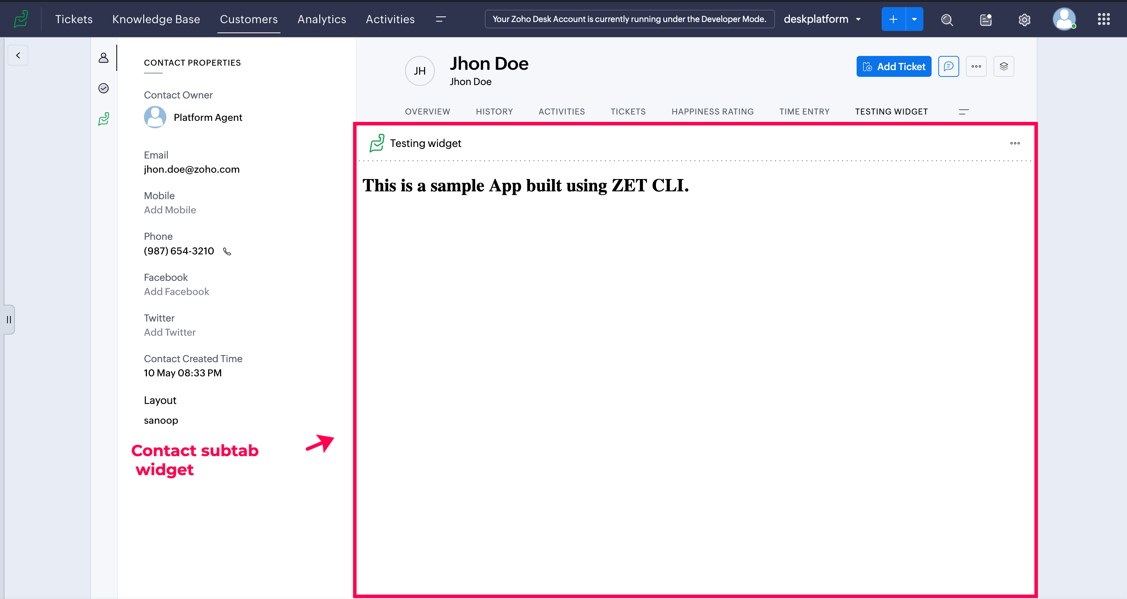Open the global search icon
The height and width of the screenshot is (599, 1127).
point(947,19)
